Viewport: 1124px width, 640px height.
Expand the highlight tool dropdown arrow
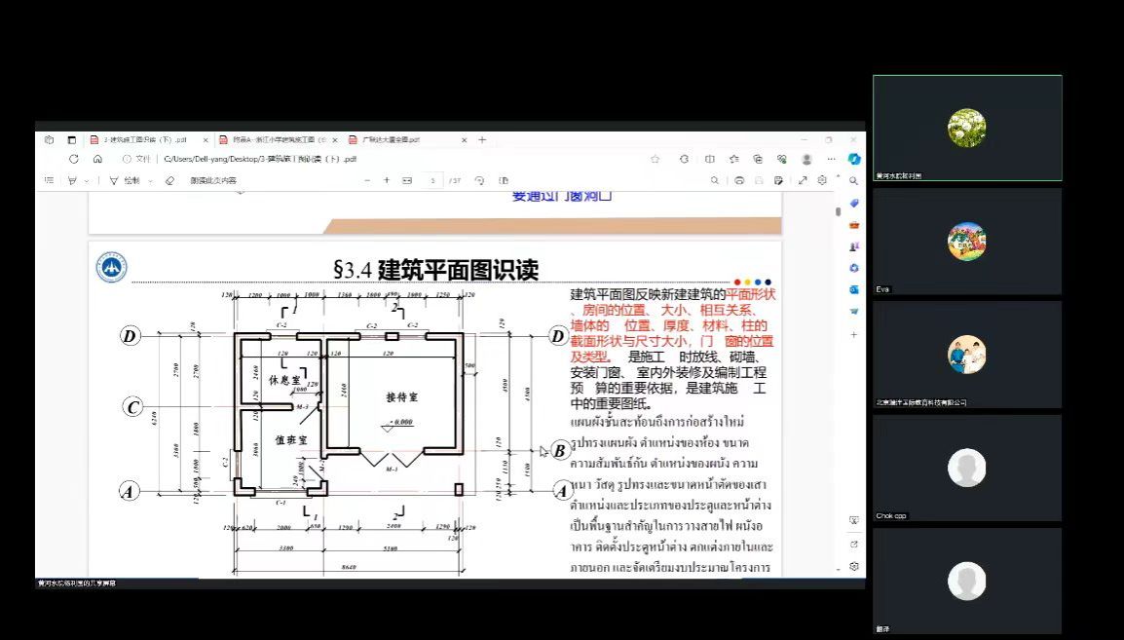coord(87,180)
